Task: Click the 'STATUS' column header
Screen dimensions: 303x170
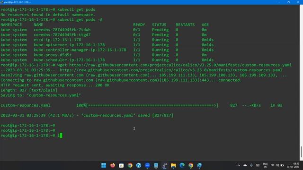Action: coord(159,25)
